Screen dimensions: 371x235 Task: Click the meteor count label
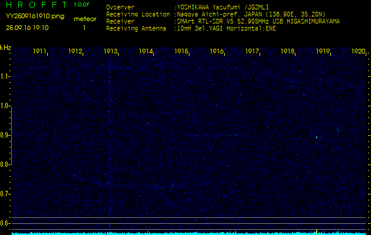tap(84, 19)
